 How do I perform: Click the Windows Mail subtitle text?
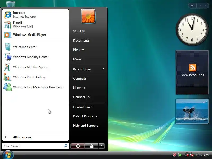pos(23,27)
